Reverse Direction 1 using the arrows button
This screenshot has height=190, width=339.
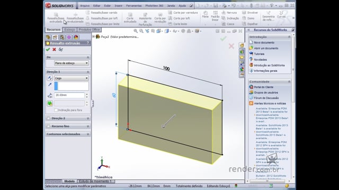[x=50, y=78]
